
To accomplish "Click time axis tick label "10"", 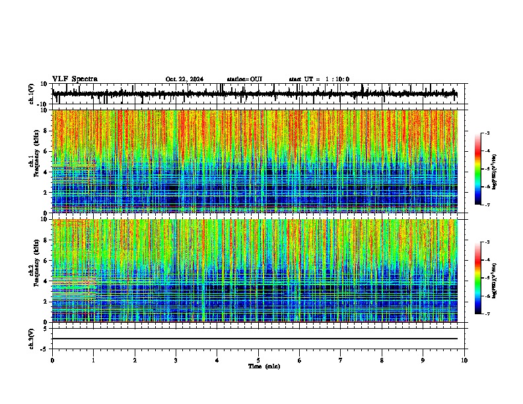I will click(464, 360).
